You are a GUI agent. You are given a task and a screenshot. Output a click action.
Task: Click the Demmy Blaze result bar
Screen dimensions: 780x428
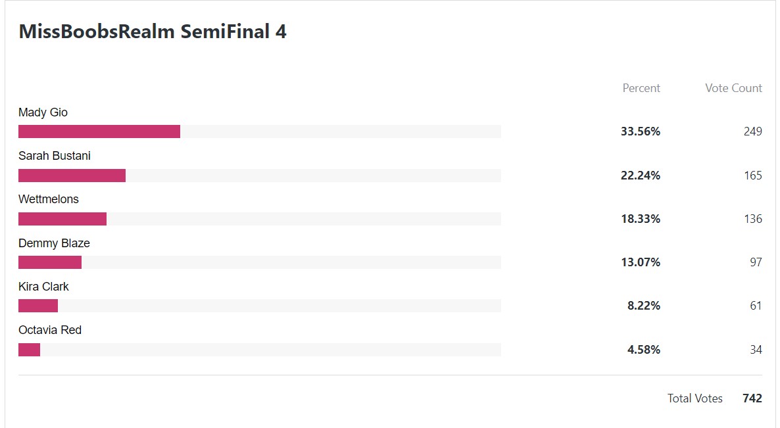pos(260,262)
